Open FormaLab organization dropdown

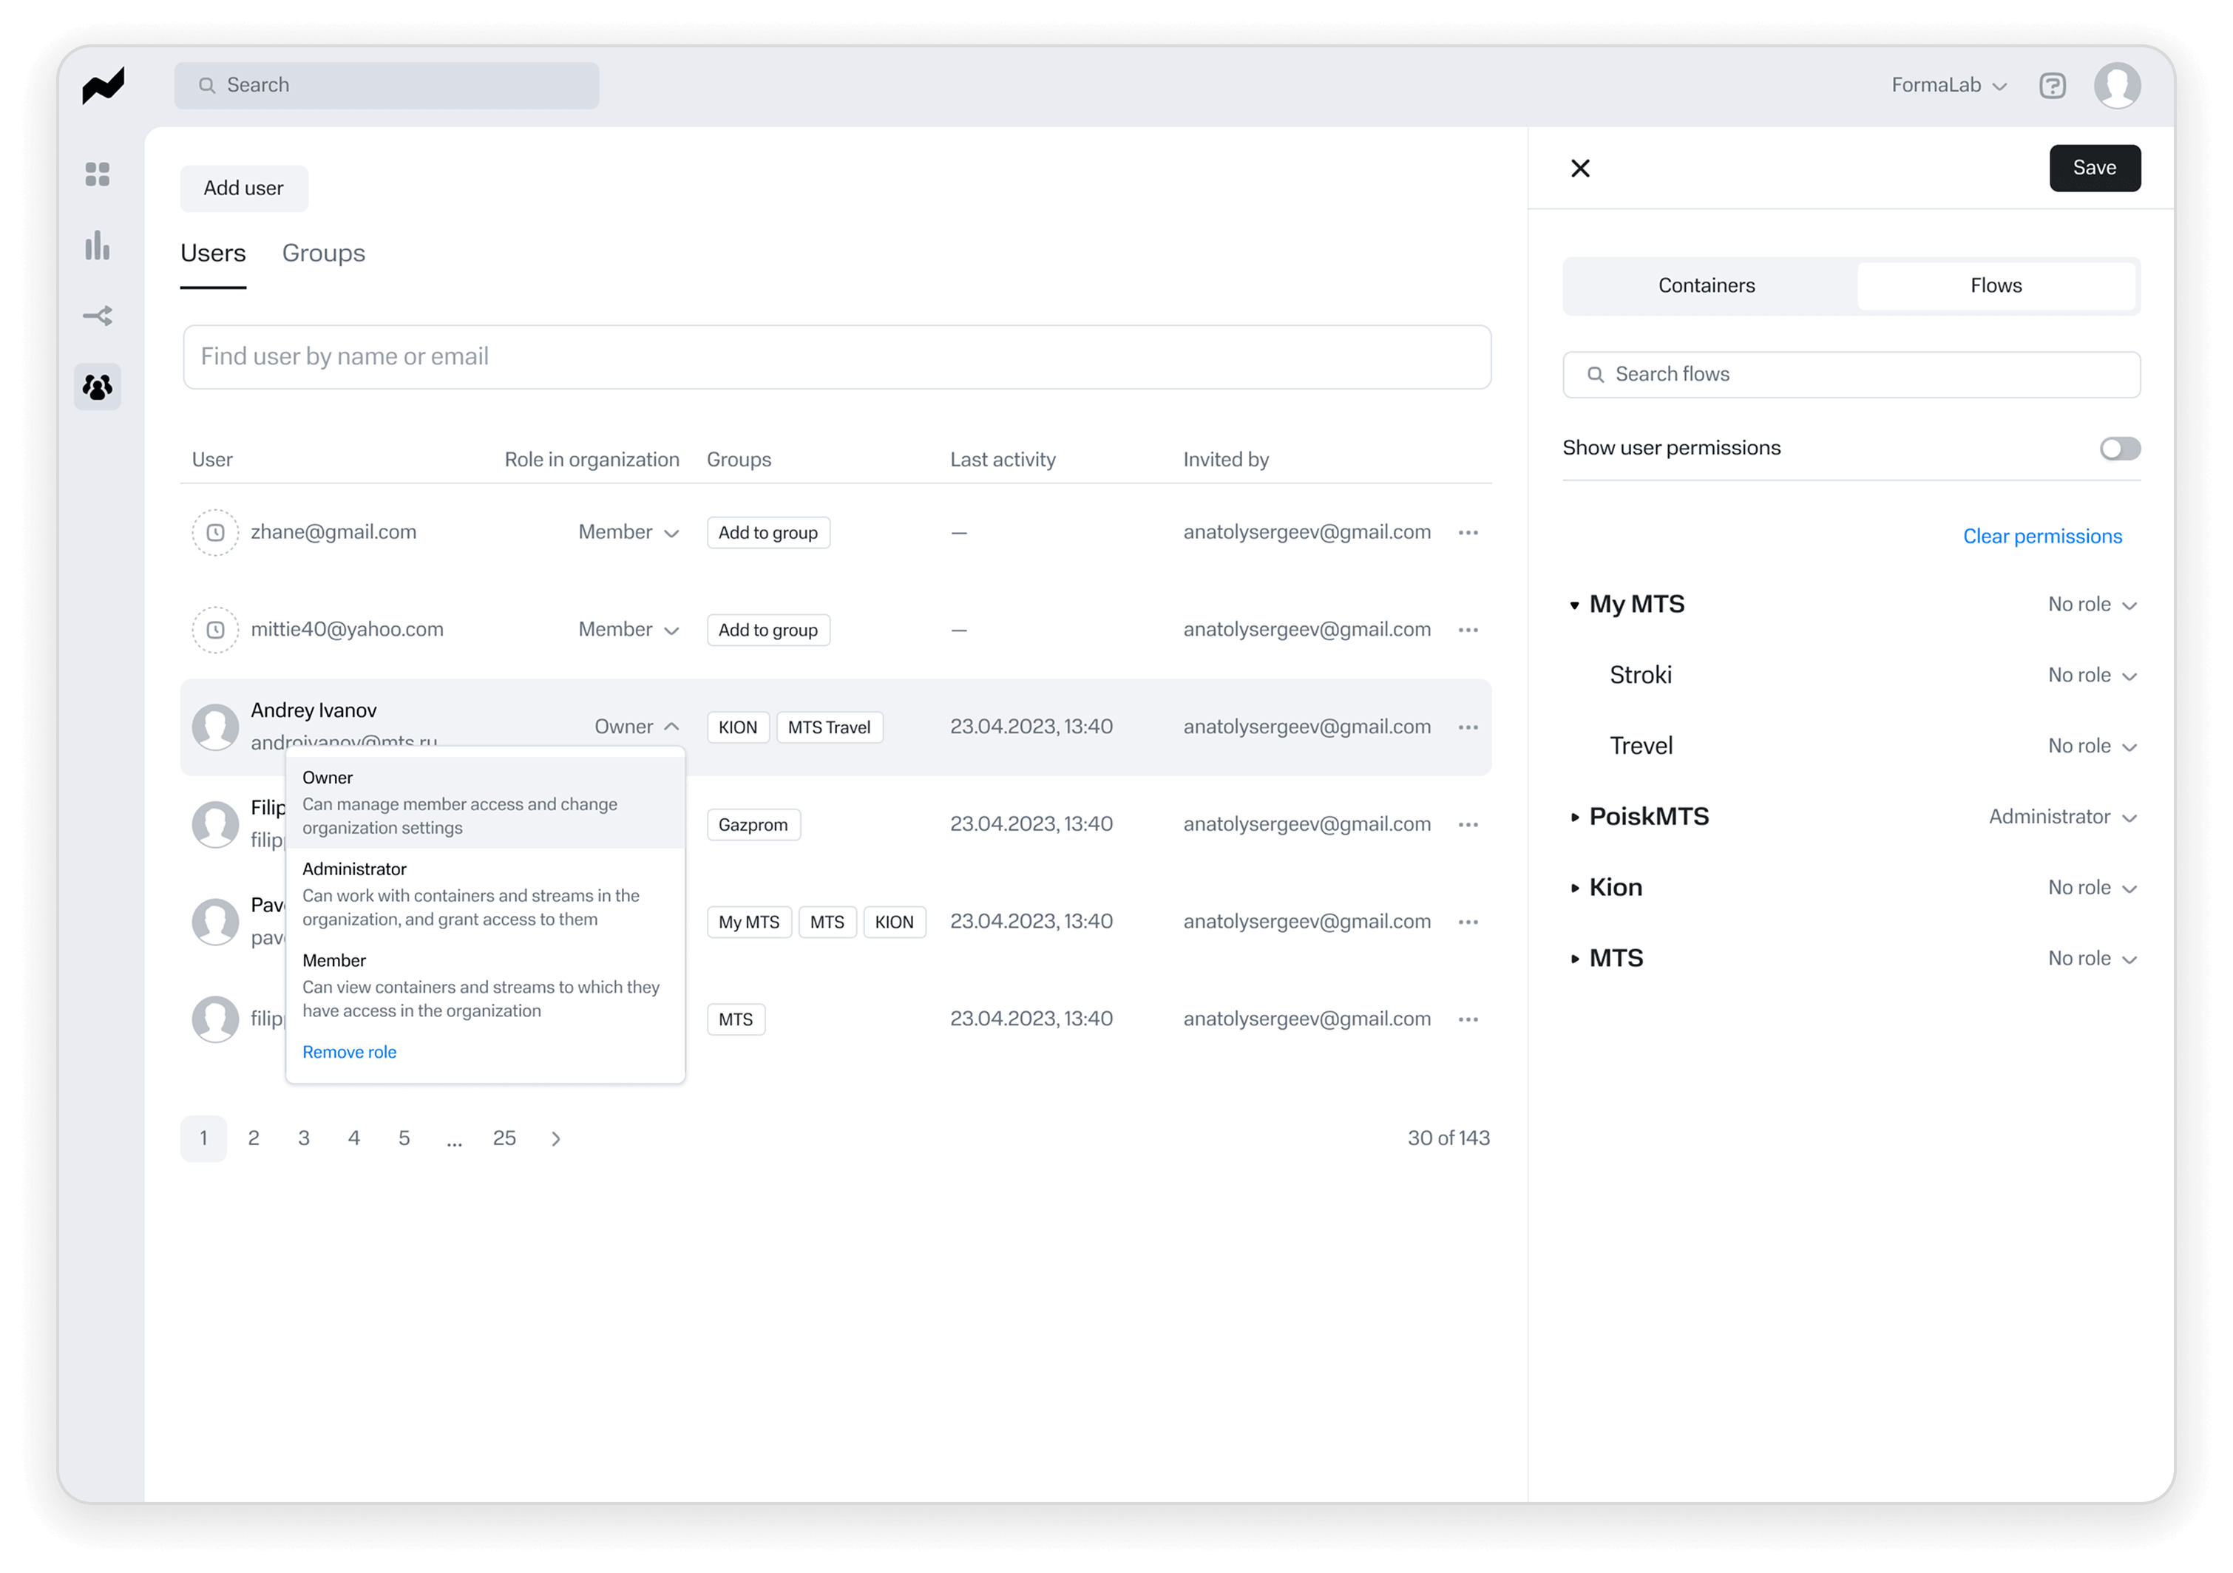pos(1948,86)
